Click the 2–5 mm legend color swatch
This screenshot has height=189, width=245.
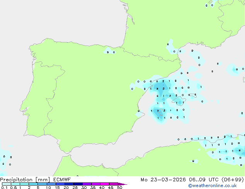(x=33, y=184)
